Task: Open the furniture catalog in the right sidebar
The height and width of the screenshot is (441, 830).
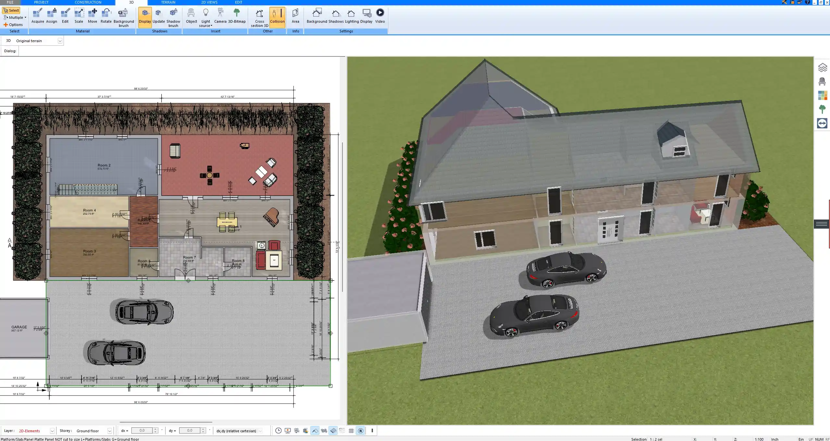Action: point(823,81)
